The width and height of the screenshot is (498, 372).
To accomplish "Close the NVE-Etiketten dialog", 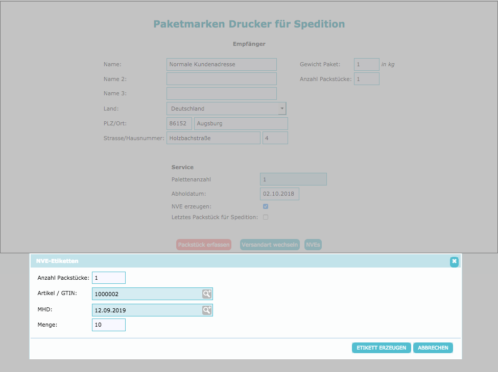I will point(454,261).
